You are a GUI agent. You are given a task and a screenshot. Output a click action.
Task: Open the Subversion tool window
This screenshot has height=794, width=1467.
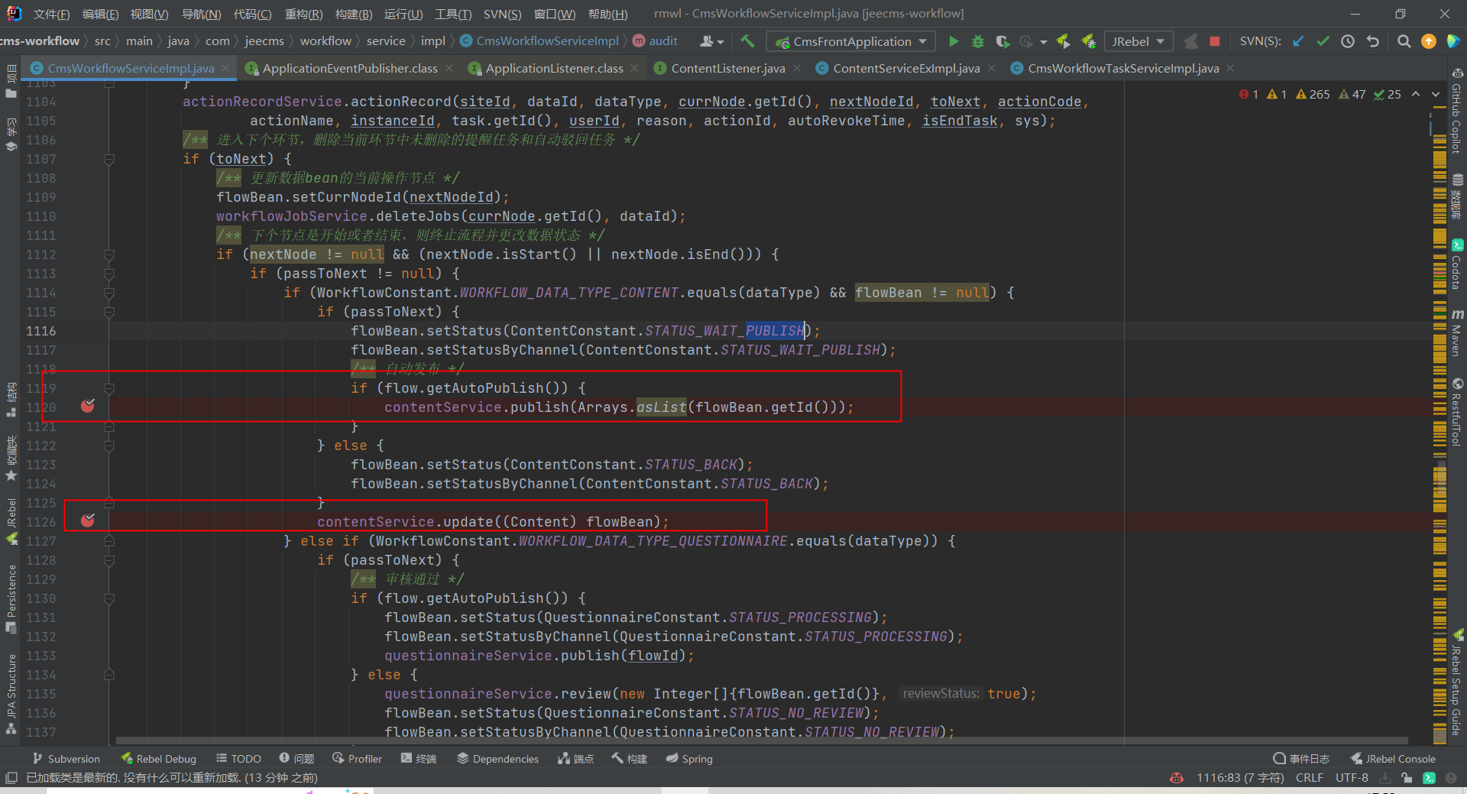pyautogui.click(x=66, y=759)
